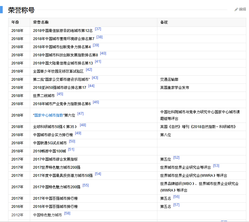Viewport: 249px width, 222px height.
Task: Click remark 英国《自然》增刊
Action: (198, 127)
